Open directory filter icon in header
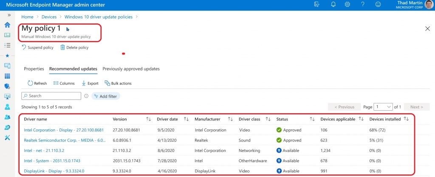The width and height of the screenshot is (435, 177). 317,4
